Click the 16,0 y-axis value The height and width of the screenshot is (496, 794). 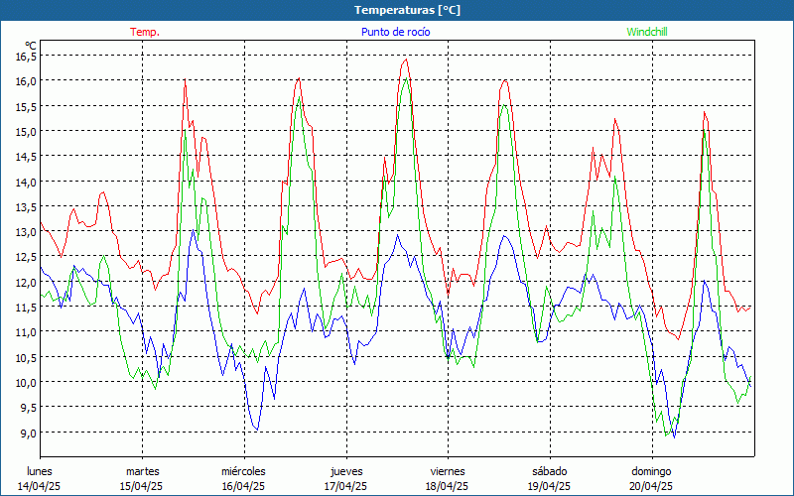pos(27,81)
